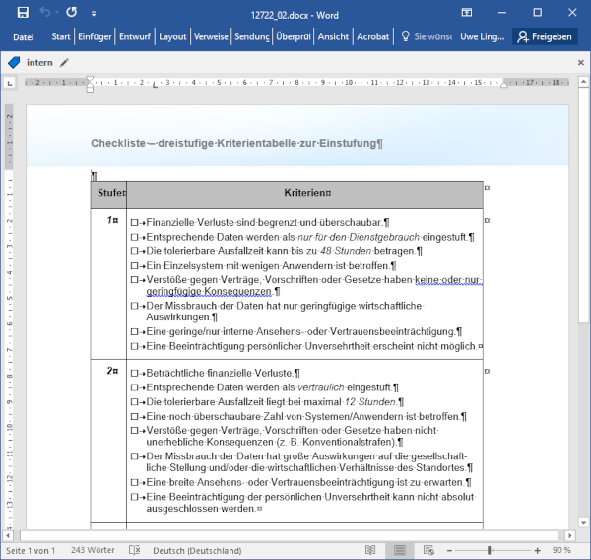
Task: Toggle the 'Beträchtliche finanzielle Verluste' checkbox
Action: [x=134, y=374]
